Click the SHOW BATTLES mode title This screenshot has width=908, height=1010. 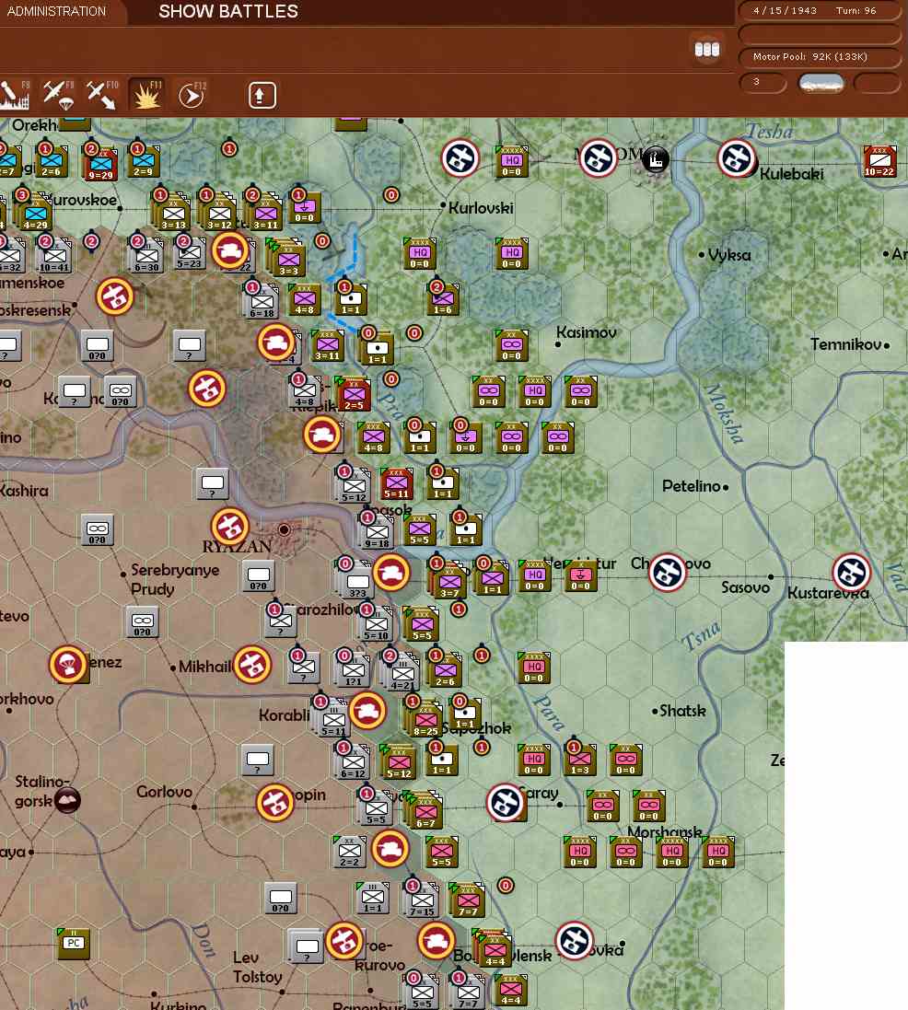pos(228,11)
